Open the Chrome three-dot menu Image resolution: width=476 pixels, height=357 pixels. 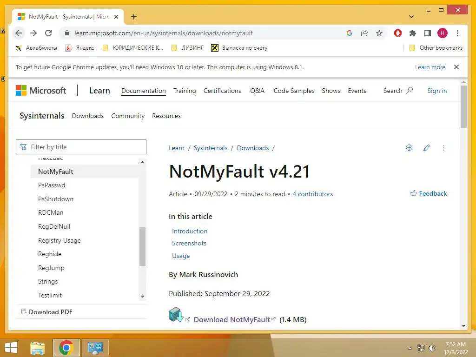click(x=457, y=33)
